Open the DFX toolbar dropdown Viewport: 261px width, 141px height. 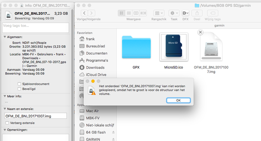coord(185,13)
